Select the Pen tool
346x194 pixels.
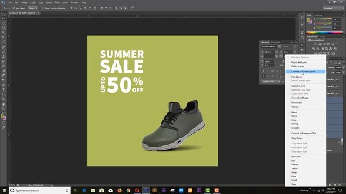(x=3, y=85)
